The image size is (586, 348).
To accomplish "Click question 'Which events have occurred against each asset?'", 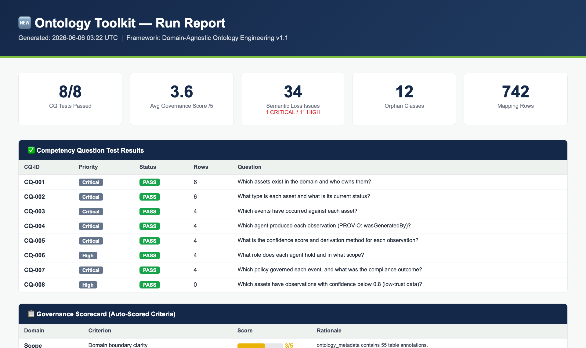I will point(297,211).
